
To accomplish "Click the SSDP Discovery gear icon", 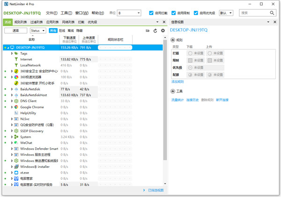I will click(x=16, y=131).
